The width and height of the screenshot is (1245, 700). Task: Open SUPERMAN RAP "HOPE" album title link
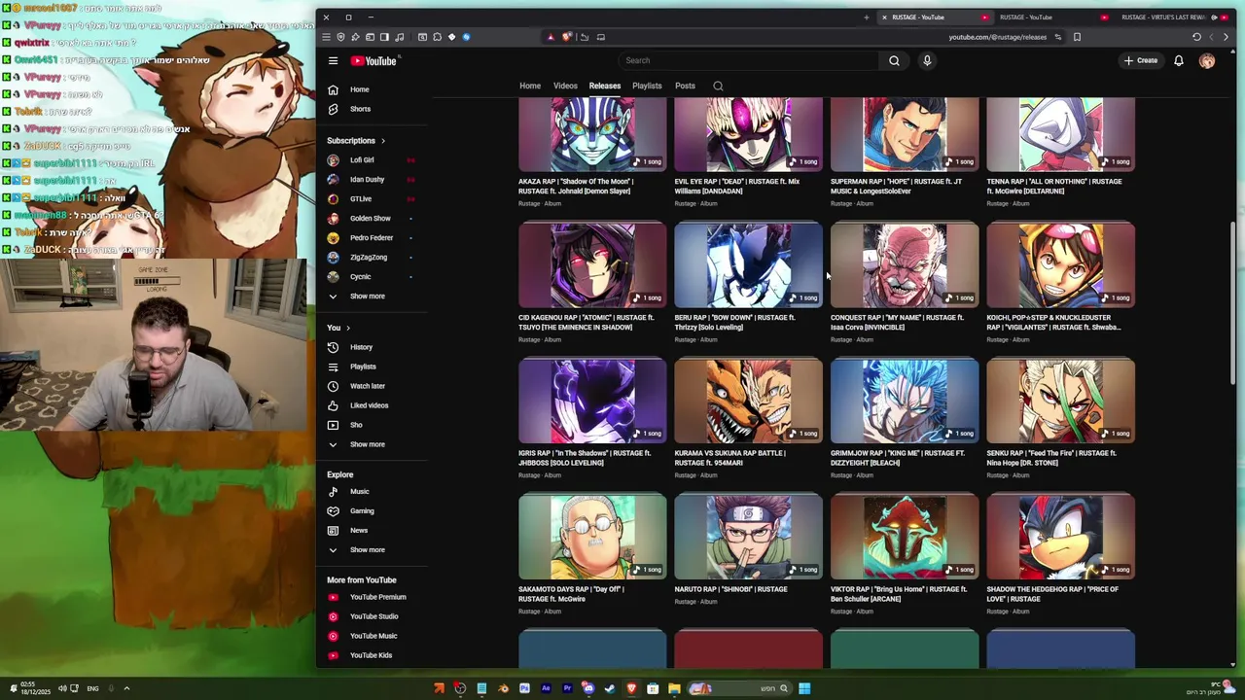point(896,186)
